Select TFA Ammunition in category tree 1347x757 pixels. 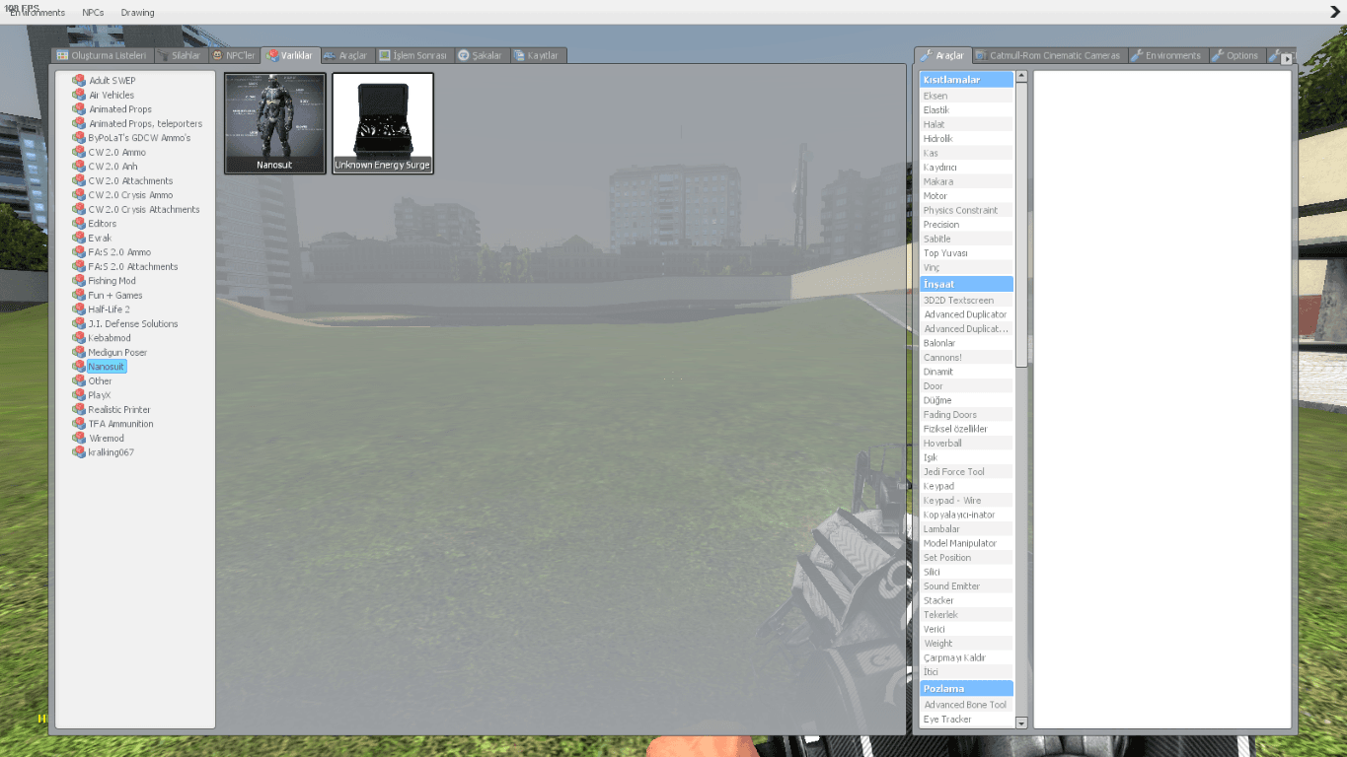coord(120,424)
